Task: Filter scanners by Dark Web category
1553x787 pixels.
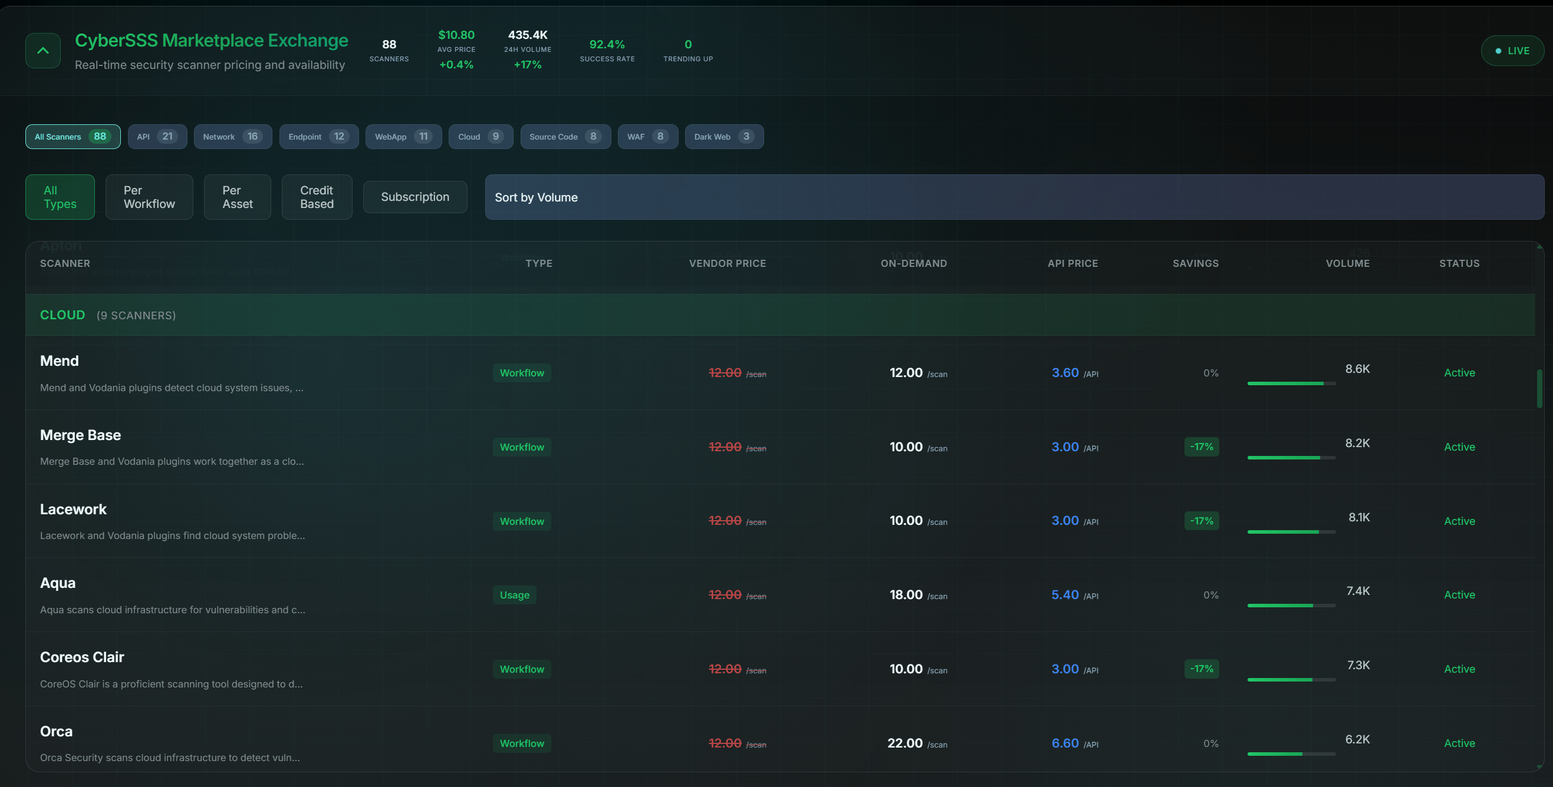Action: [x=724, y=137]
